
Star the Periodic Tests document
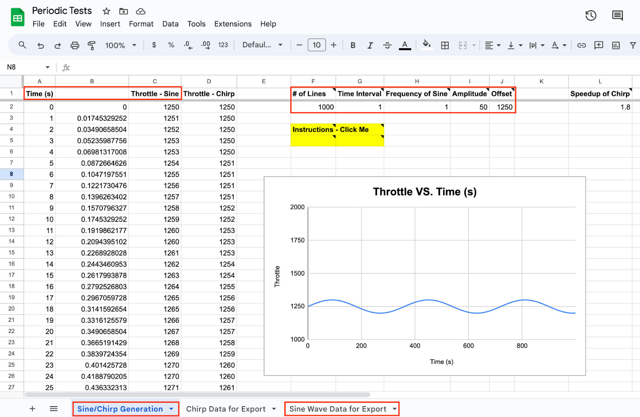click(106, 11)
